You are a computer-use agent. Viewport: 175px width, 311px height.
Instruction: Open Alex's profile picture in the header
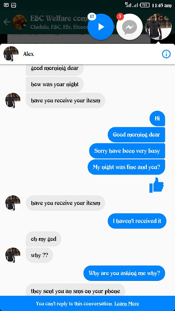click(11, 53)
